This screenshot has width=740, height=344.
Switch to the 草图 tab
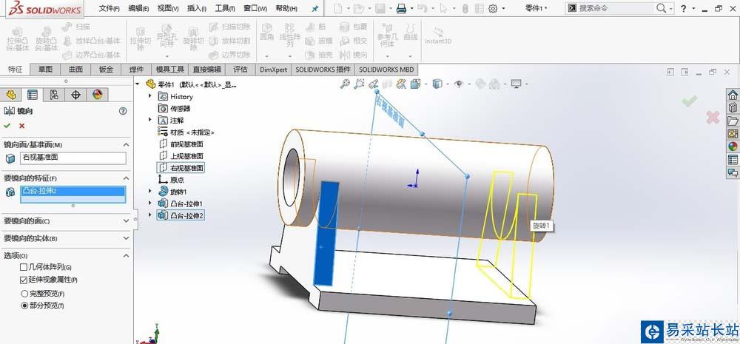point(46,70)
